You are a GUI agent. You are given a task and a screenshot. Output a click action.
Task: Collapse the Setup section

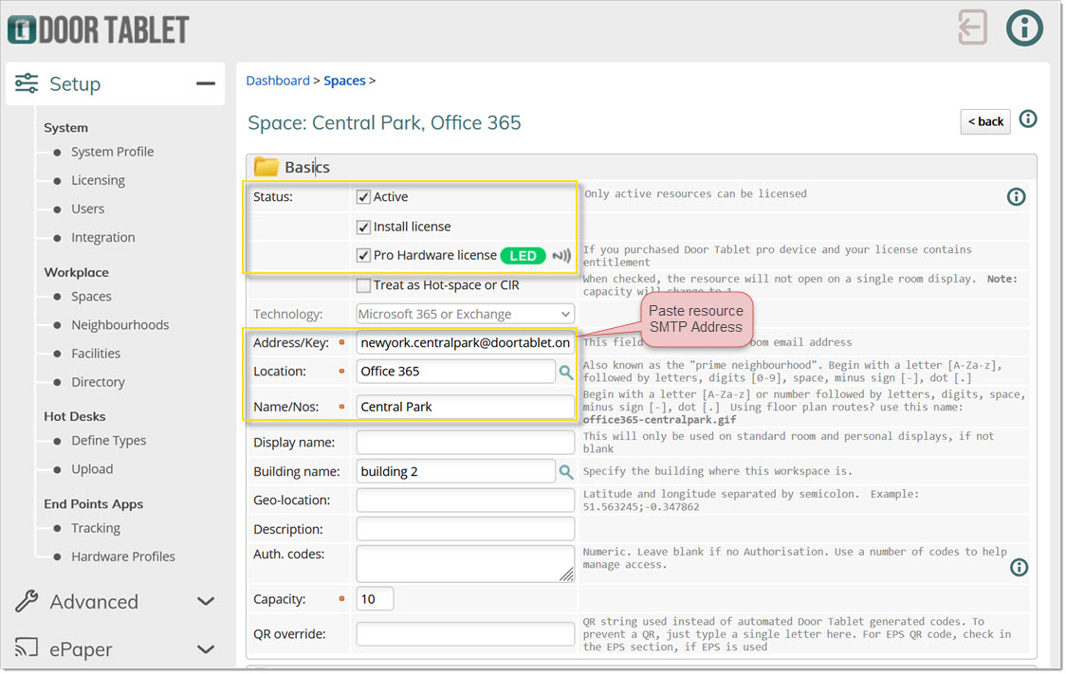click(x=205, y=83)
